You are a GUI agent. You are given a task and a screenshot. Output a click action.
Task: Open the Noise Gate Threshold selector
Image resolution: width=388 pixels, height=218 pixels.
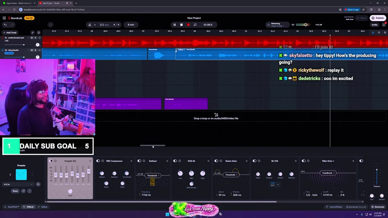click(x=230, y=175)
